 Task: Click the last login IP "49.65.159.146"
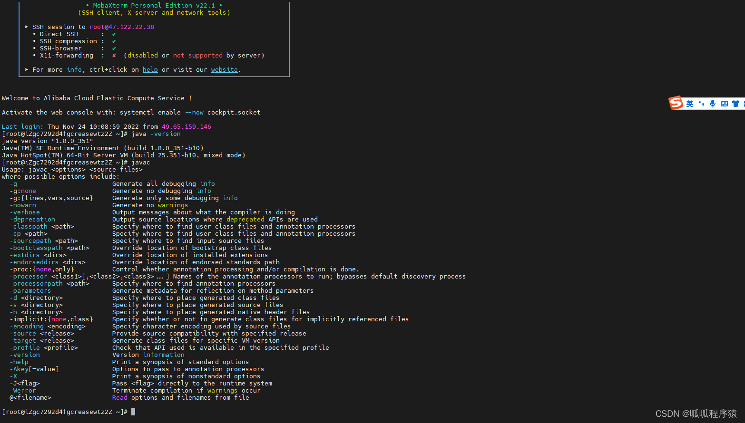(x=186, y=127)
